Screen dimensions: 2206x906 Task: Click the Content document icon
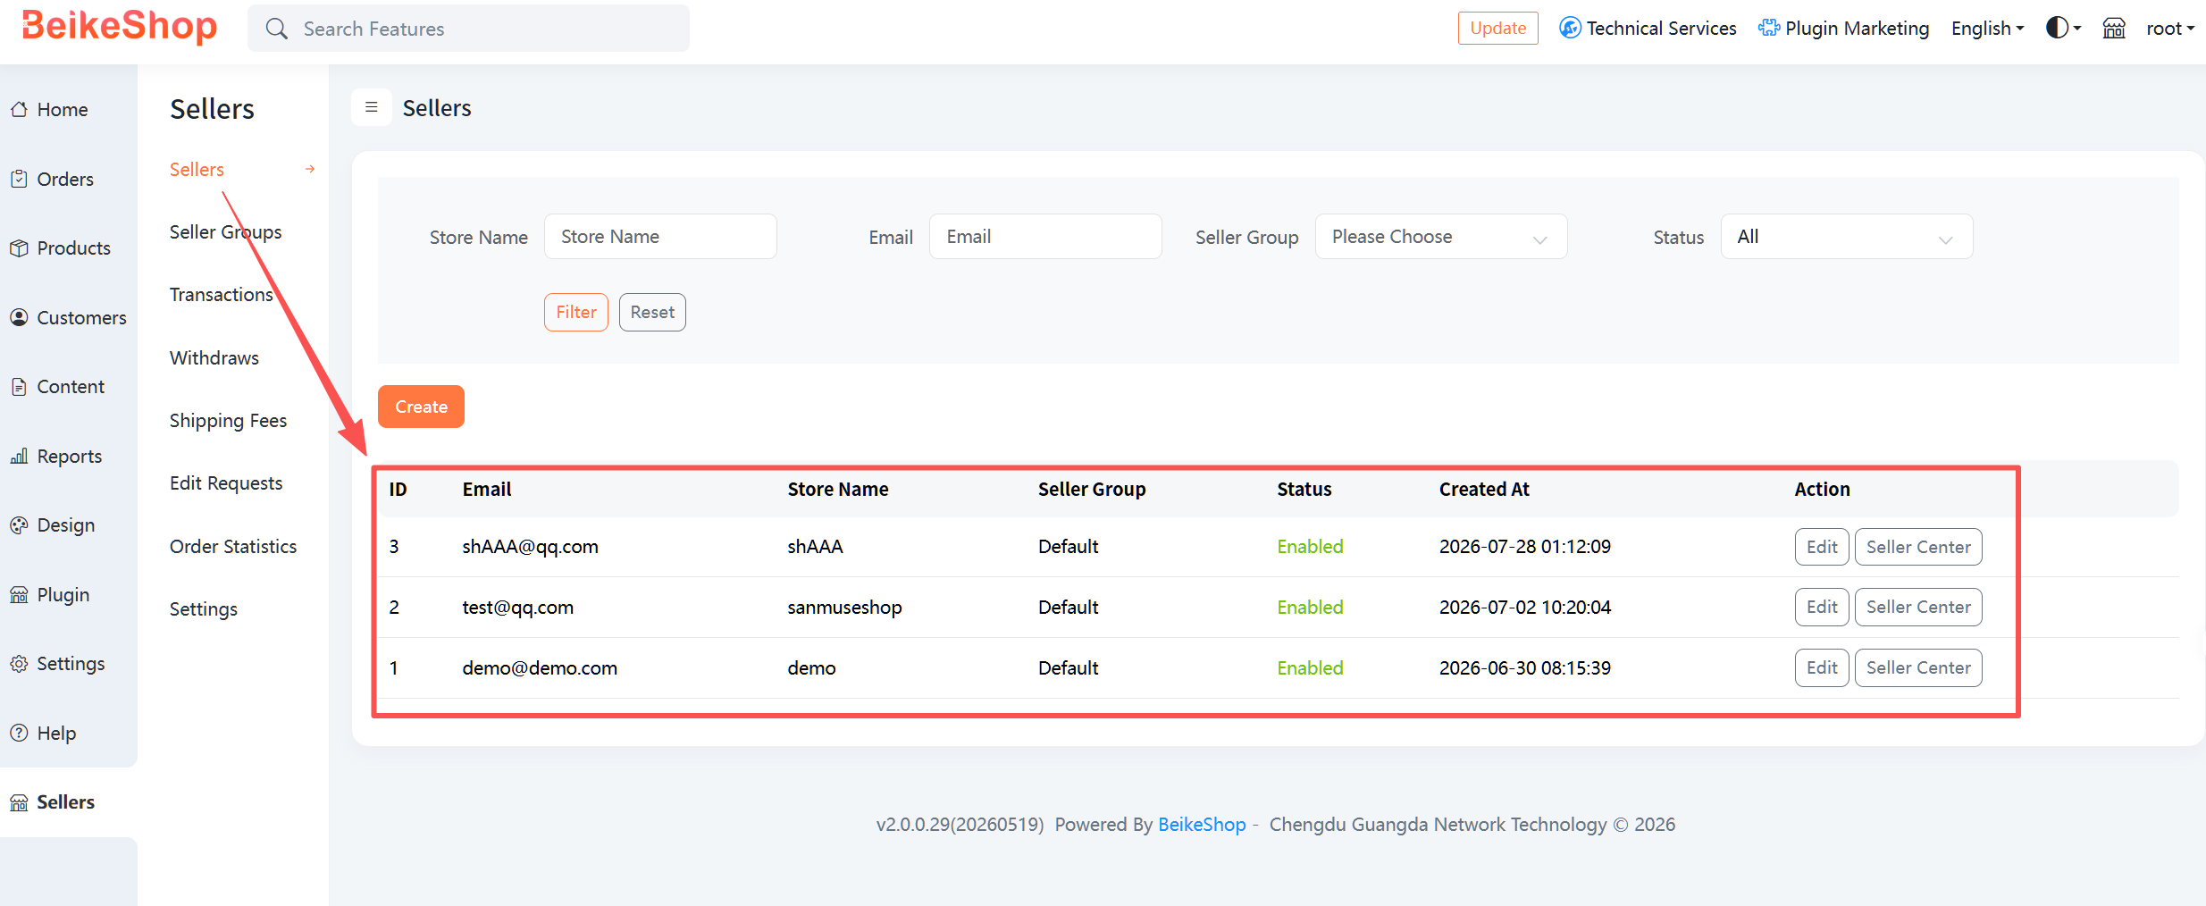(x=19, y=387)
